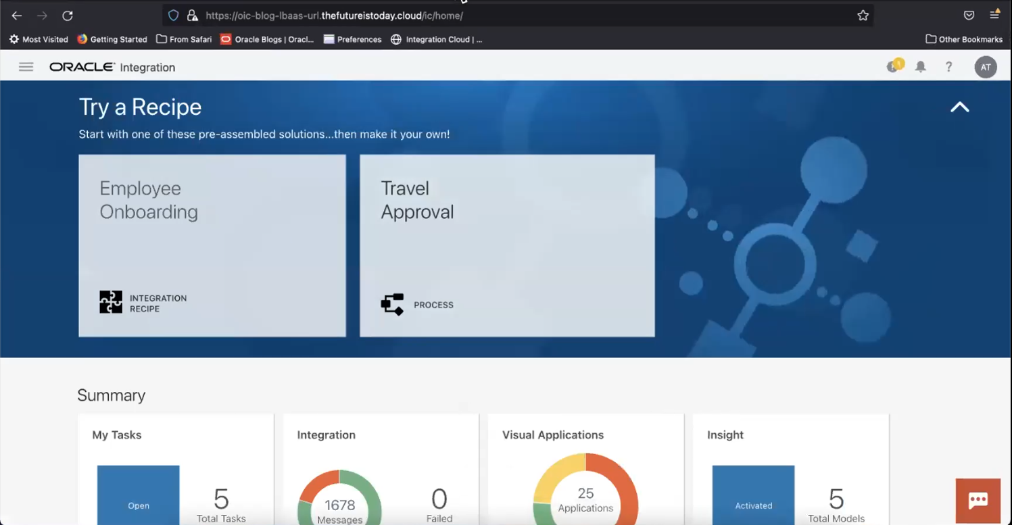Click the blue Open tasks tile
Viewport: 1012px width, 525px height.
(138, 497)
